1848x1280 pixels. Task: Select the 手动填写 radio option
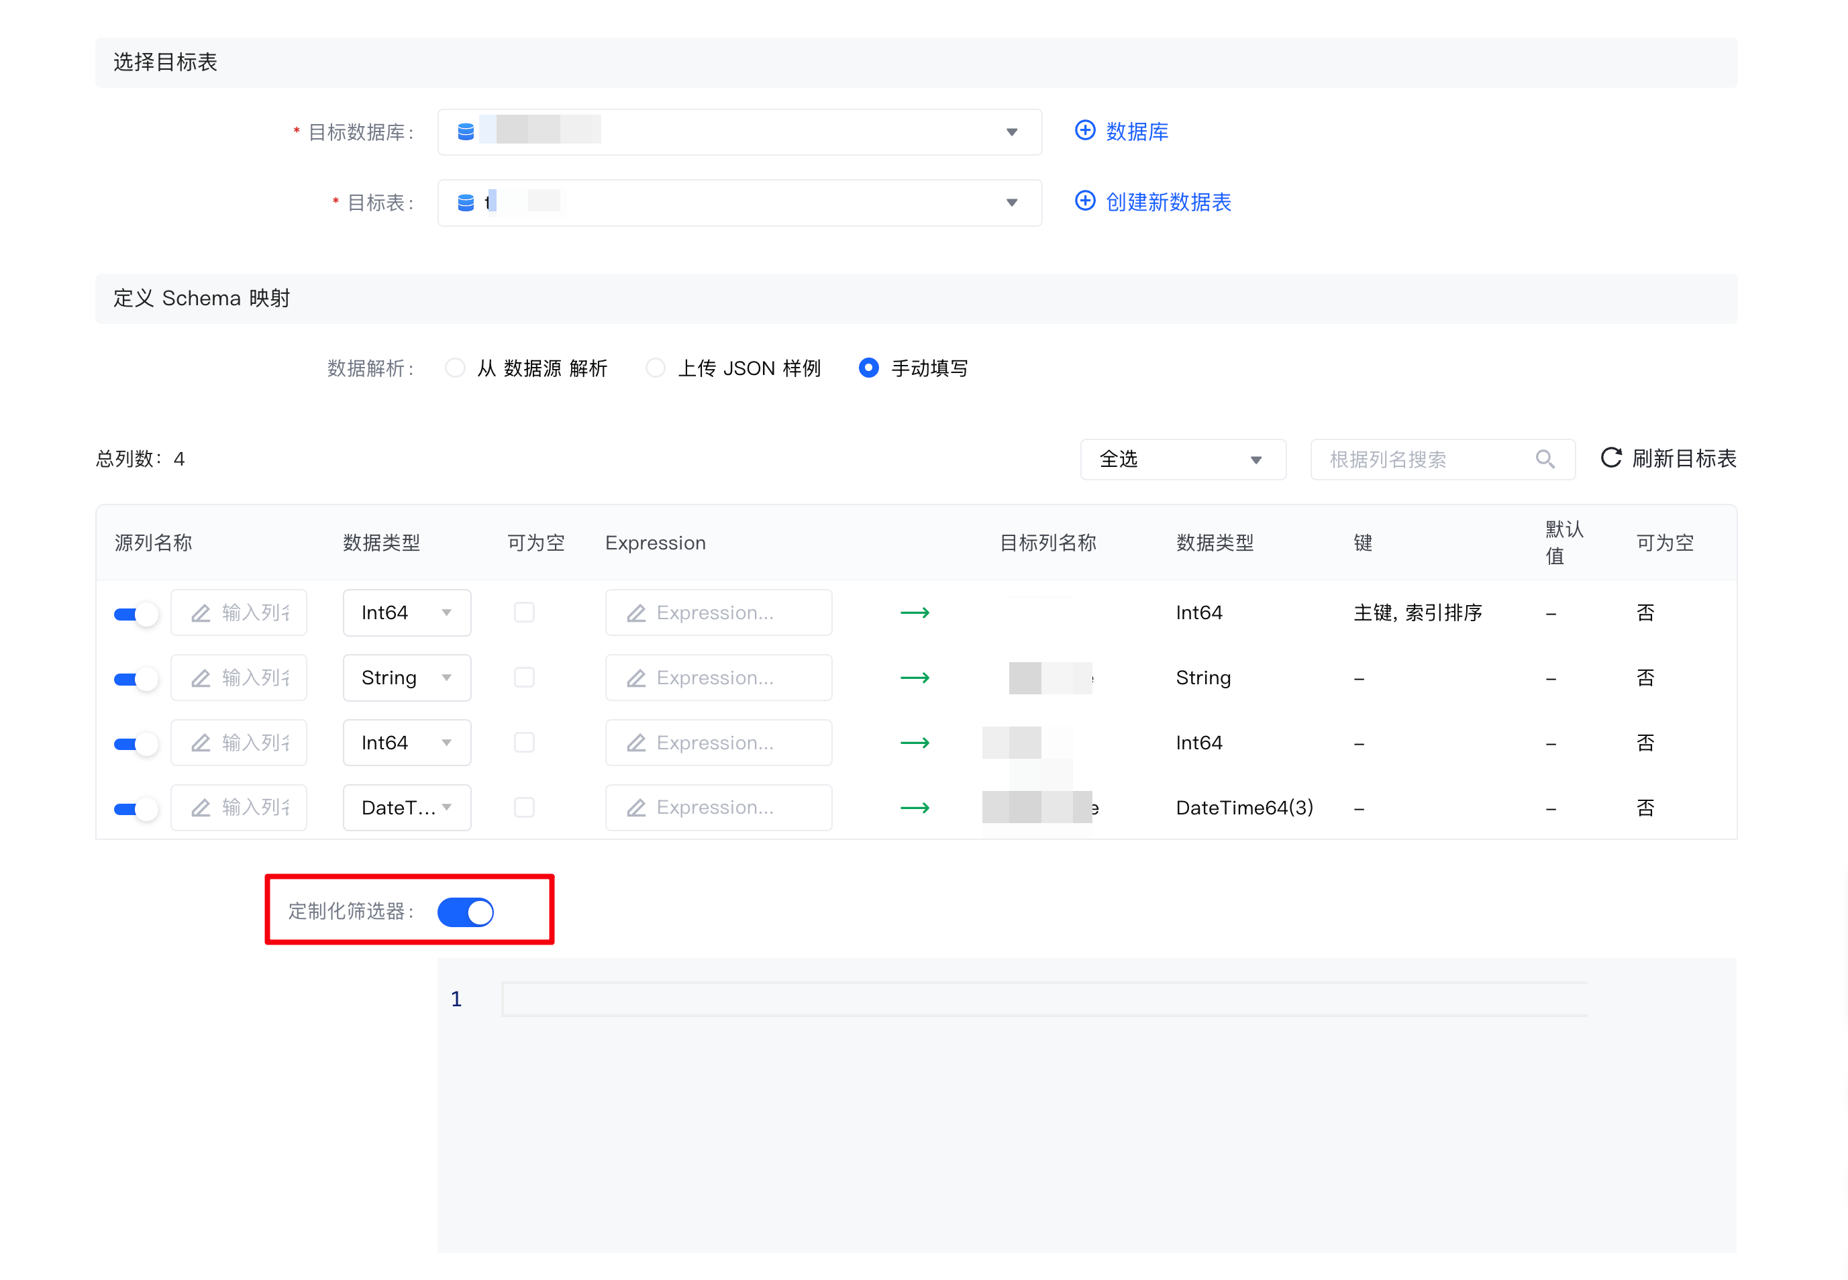(869, 368)
